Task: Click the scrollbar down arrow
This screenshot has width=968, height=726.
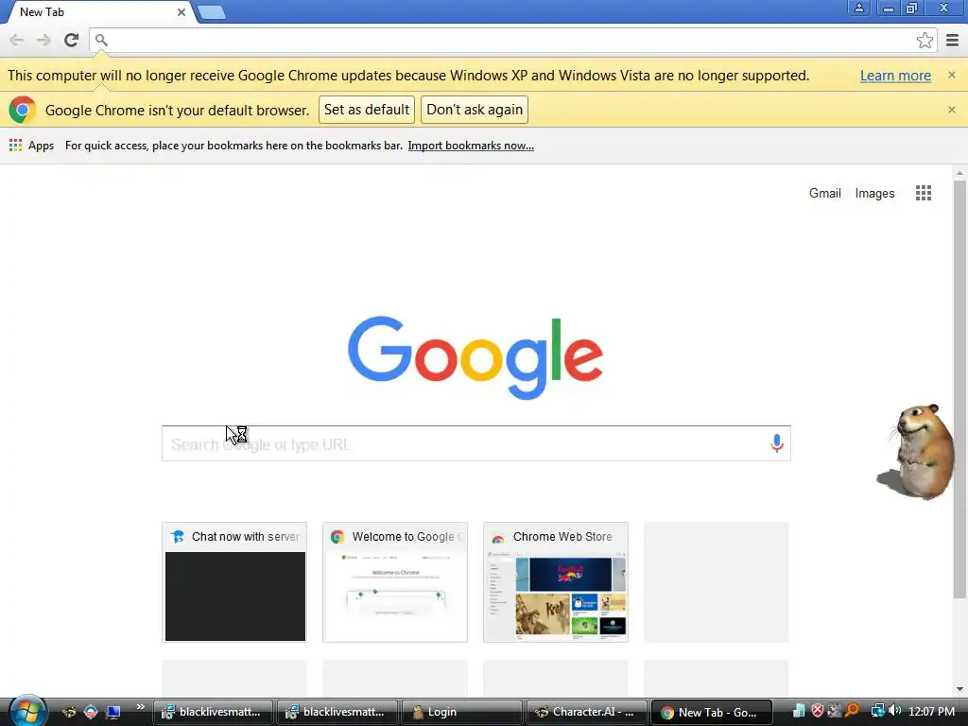Action: (959, 689)
